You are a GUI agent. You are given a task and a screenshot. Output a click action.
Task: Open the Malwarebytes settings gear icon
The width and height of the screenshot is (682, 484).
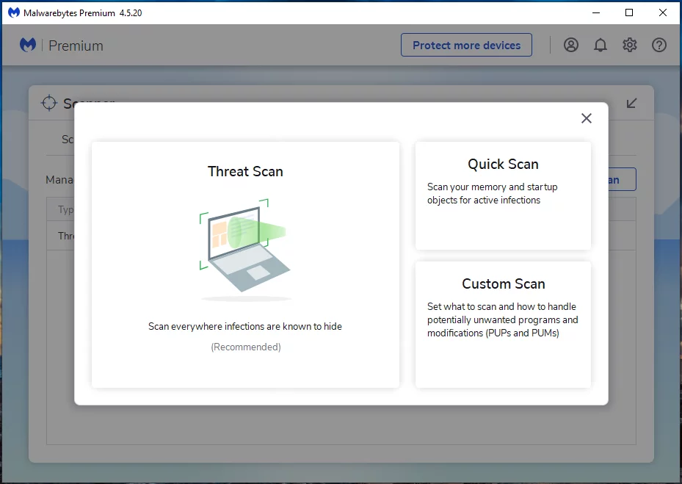click(x=629, y=45)
